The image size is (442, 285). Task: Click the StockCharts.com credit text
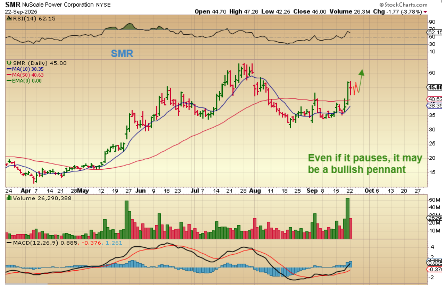click(x=403, y=5)
